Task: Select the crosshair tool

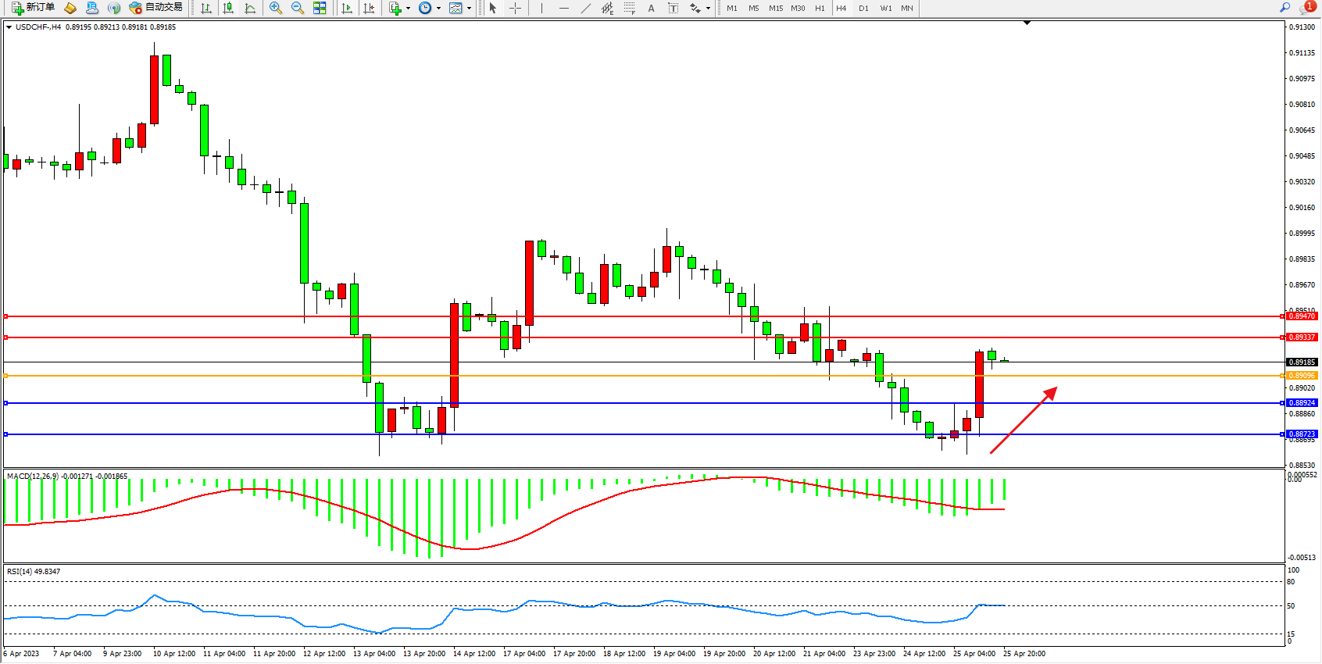Action: [516, 8]
